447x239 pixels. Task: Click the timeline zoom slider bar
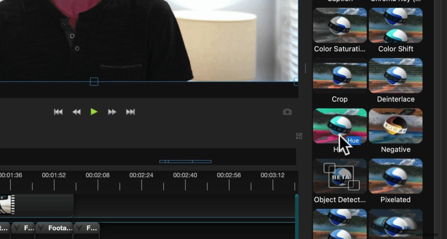pyautogui.click(x=186, y=162)
